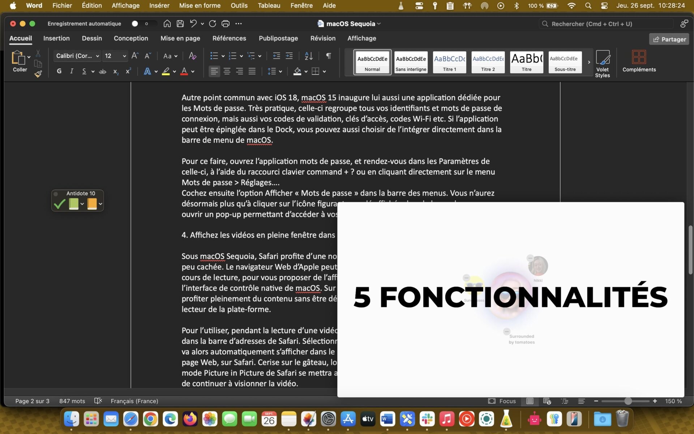The width and height of the screenshot is (694, 434).
Task: Expand borders dropdown arrow
Action: tap(324, 72)
